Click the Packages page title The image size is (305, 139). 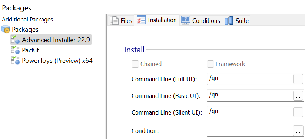click(x=17, y=8)
